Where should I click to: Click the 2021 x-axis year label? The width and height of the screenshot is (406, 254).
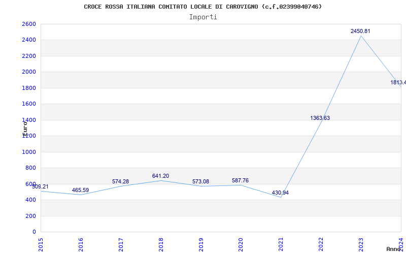pyautogui.click(x=281, y=243)
